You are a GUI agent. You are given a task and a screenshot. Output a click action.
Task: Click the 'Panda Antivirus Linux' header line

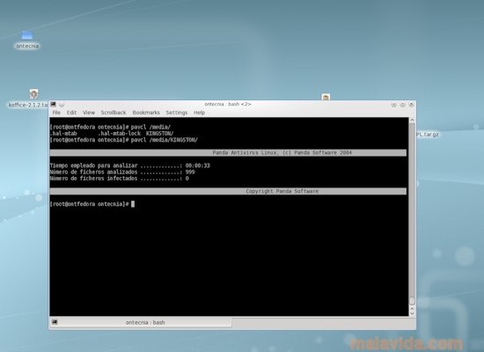(x=228, y=152)
